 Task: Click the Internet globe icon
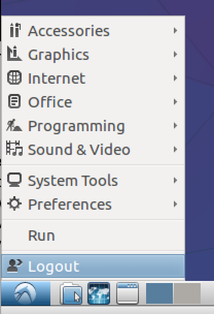pyautogui.click(x=14, y=77)
